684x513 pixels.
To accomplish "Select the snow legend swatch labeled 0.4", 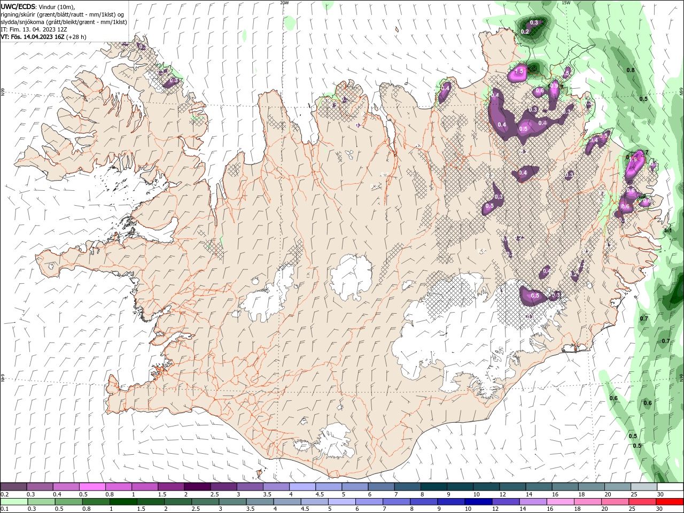I will (66, 487).
